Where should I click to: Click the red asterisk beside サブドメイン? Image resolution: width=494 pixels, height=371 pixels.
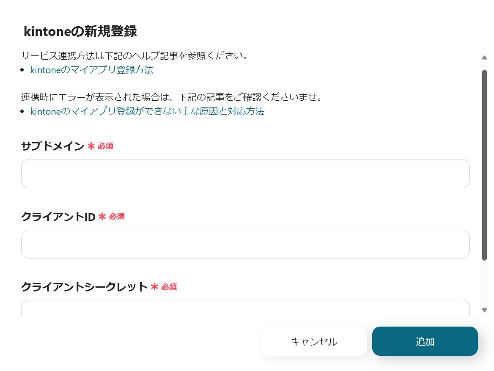[x=91, y=146]
